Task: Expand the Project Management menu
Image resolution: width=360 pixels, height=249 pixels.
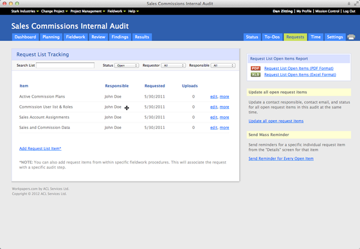Action: tap(87, 12)
